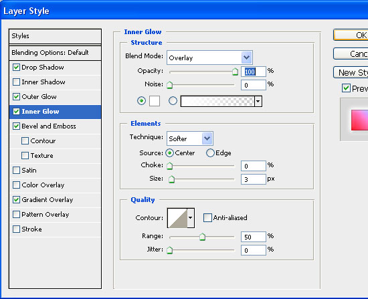The width and height of the screenshot is (368, 299).
Task: Select Blending Options: Default
Action: 55,53
